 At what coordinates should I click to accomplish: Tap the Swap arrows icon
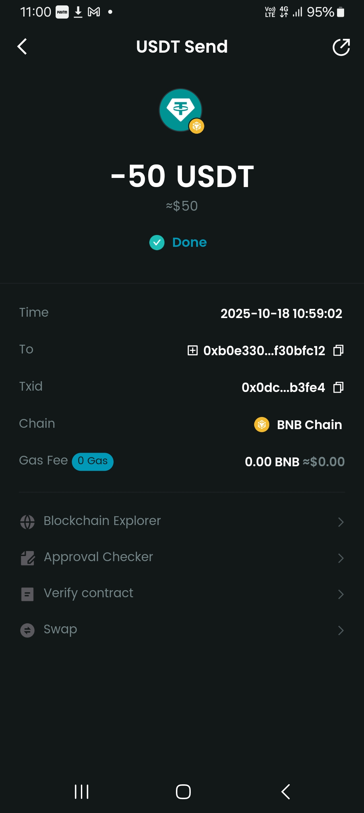point(27,630)
